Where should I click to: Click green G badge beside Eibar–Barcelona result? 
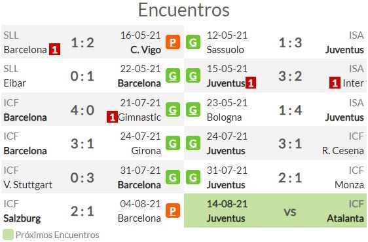(x=173, y=75)
